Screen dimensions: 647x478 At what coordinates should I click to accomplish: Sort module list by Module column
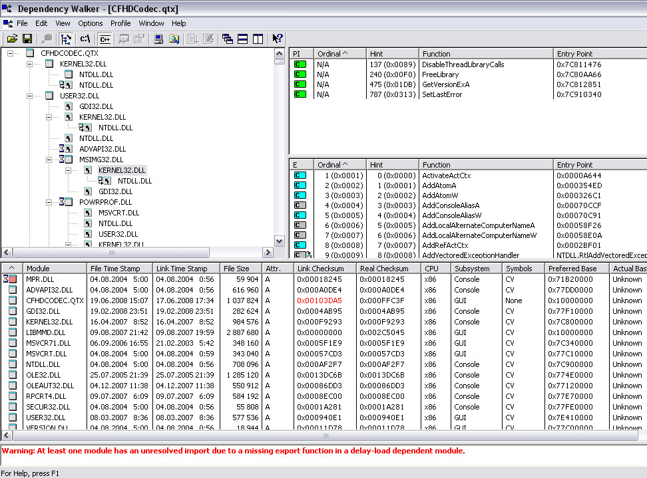click(x=55, y=269)
